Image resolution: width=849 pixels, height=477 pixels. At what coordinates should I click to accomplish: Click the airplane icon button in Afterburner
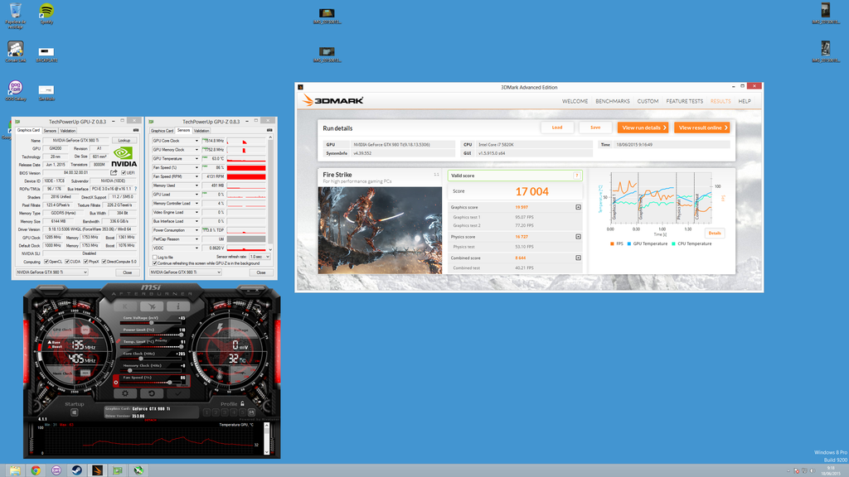click(x=152, y=306)
